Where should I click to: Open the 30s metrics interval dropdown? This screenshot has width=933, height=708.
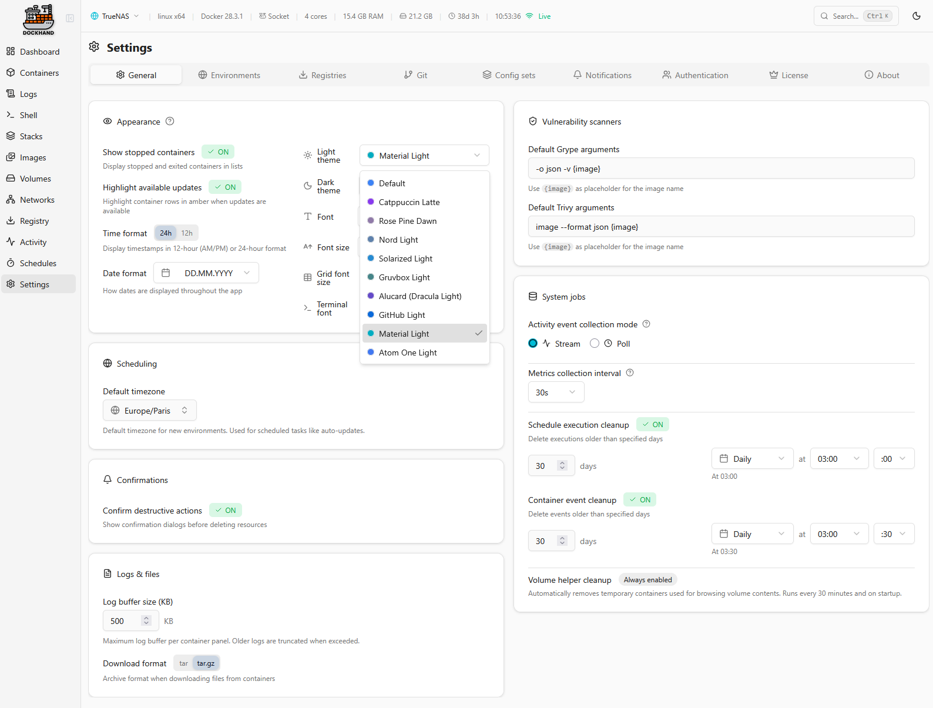point(556,392)
